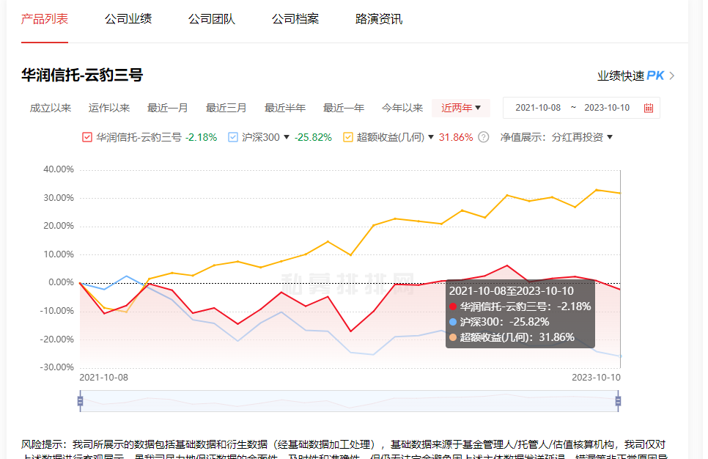Click the start date field 2021-10-08
Viewport: 708px width, 459px height.
click(538, 108)
